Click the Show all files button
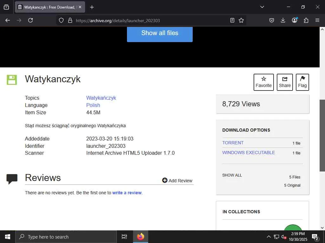This screenshot has width=325, height=243. click(160, 34)
